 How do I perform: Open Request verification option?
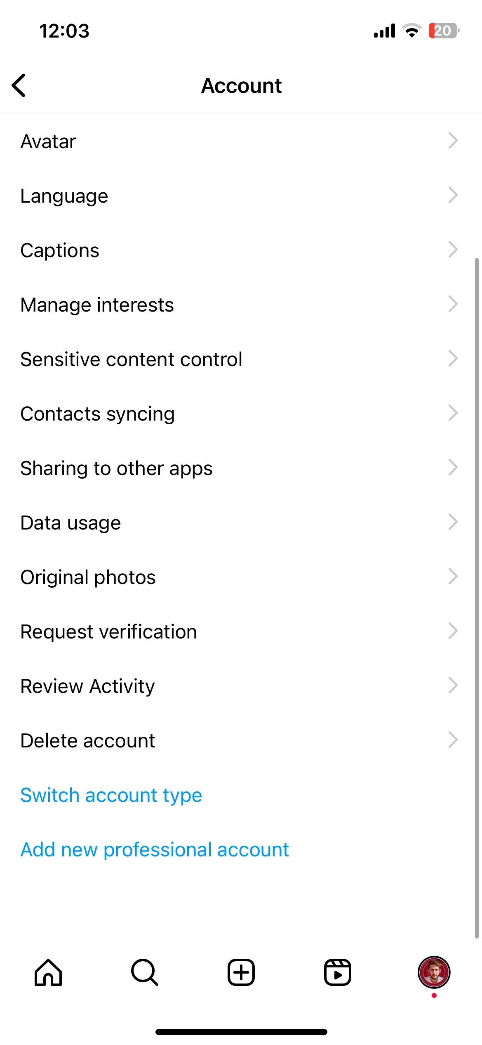[x=109, y=631]
